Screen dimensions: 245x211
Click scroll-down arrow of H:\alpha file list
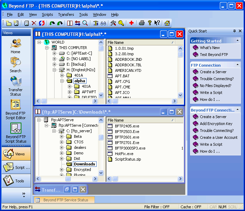point(180,95)
